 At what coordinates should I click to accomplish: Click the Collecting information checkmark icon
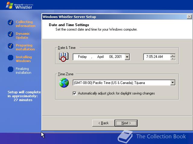point(11,22)
